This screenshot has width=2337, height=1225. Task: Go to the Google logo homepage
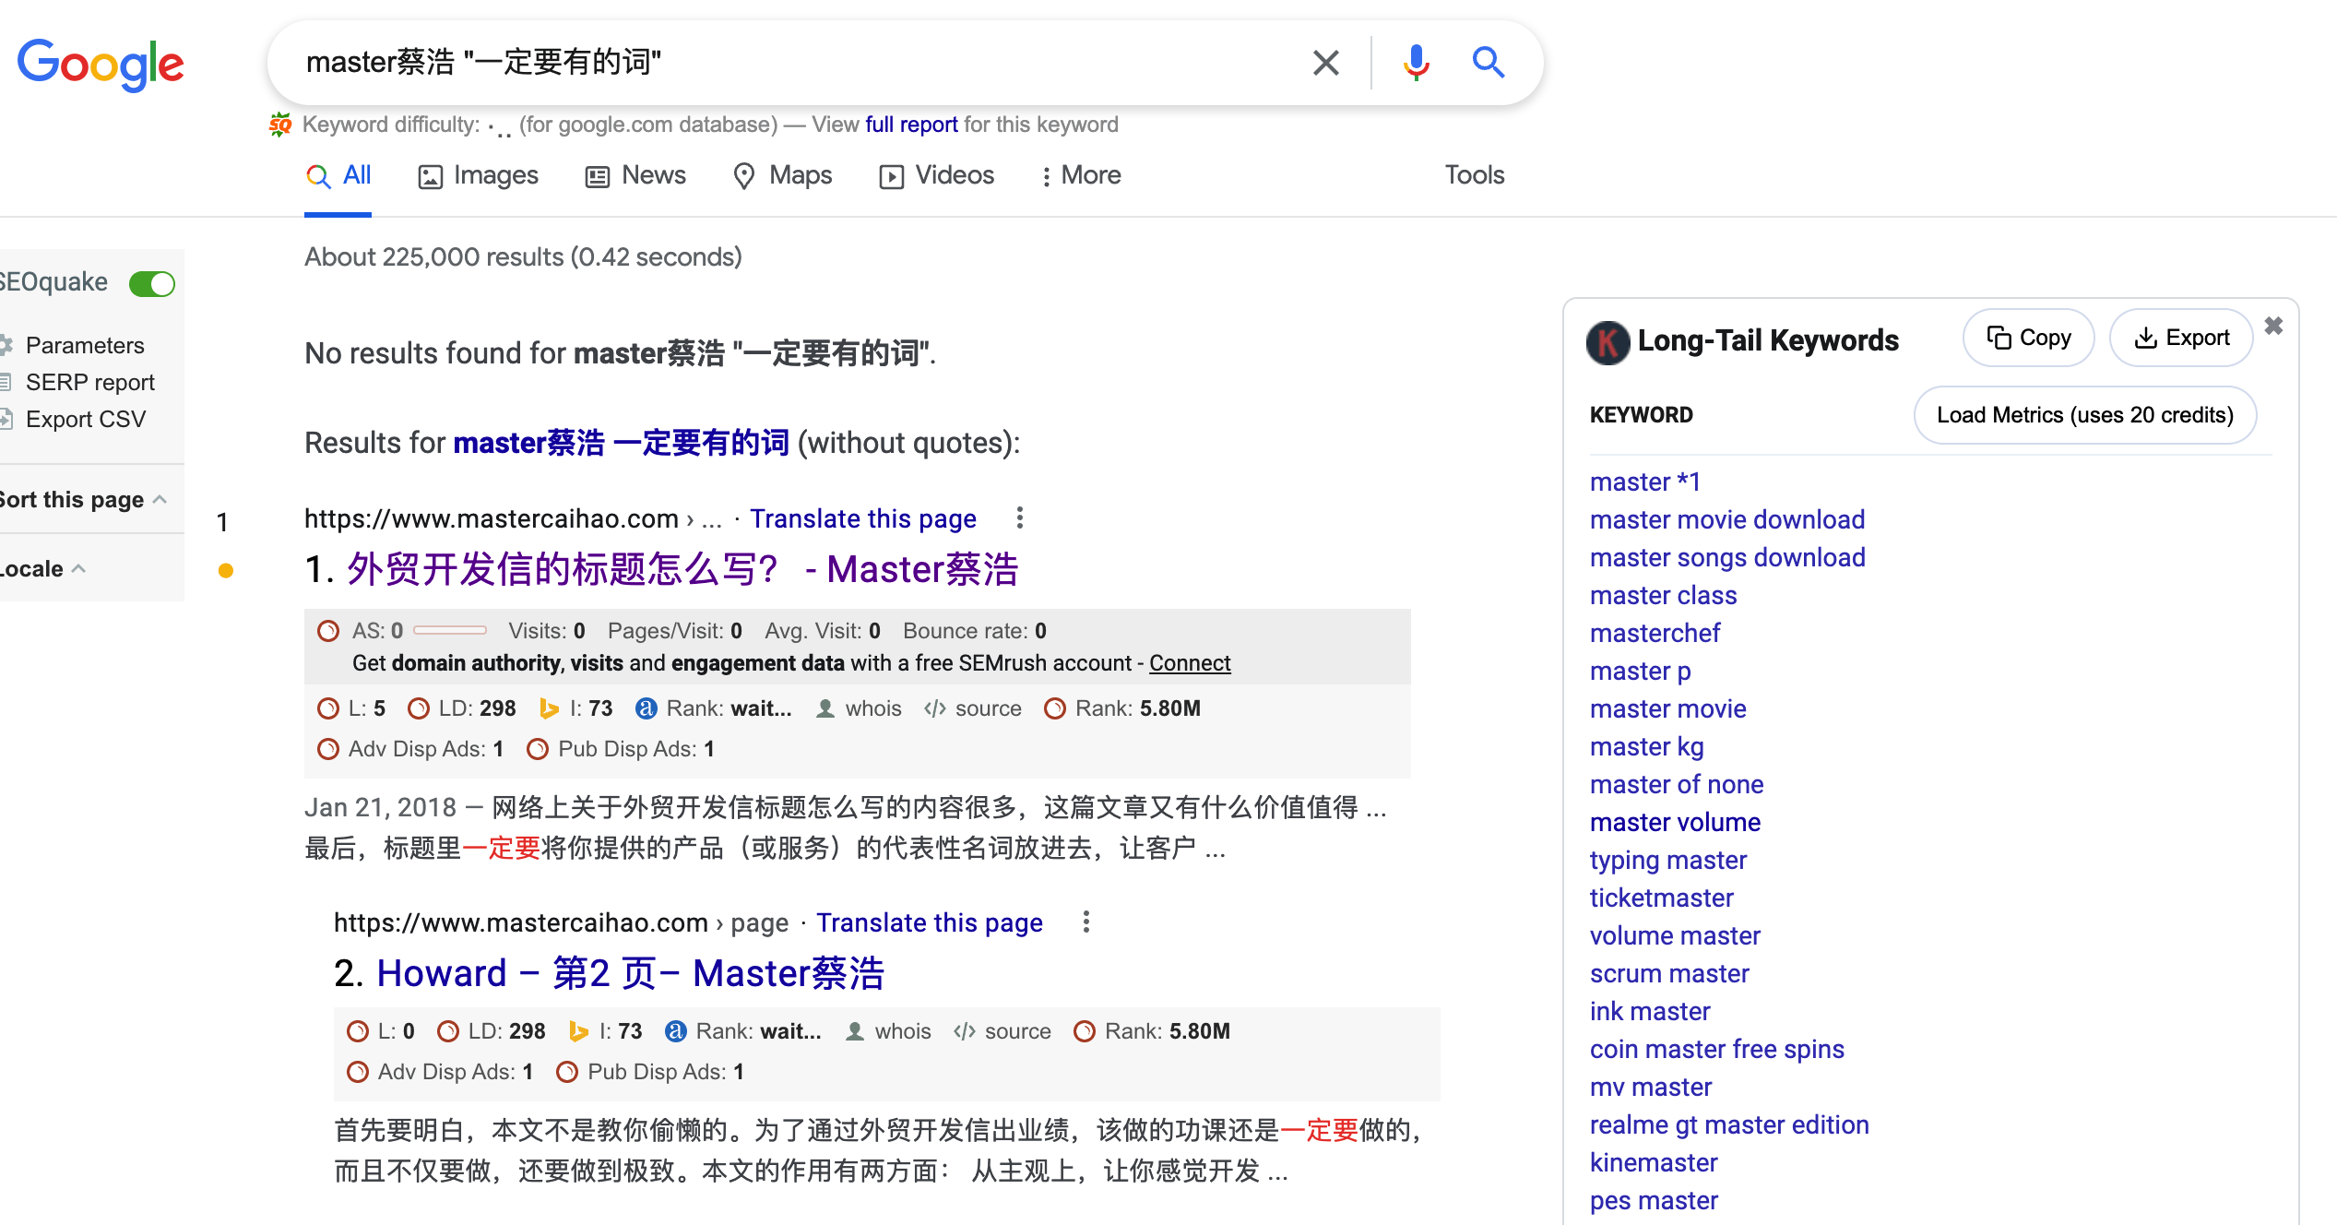(x=101, y=65)
